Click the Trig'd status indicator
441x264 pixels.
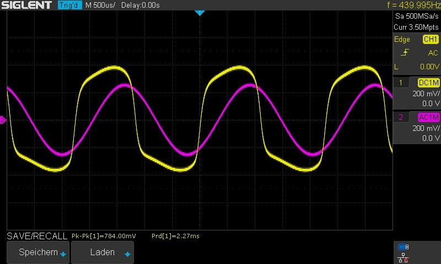point(69,5)
